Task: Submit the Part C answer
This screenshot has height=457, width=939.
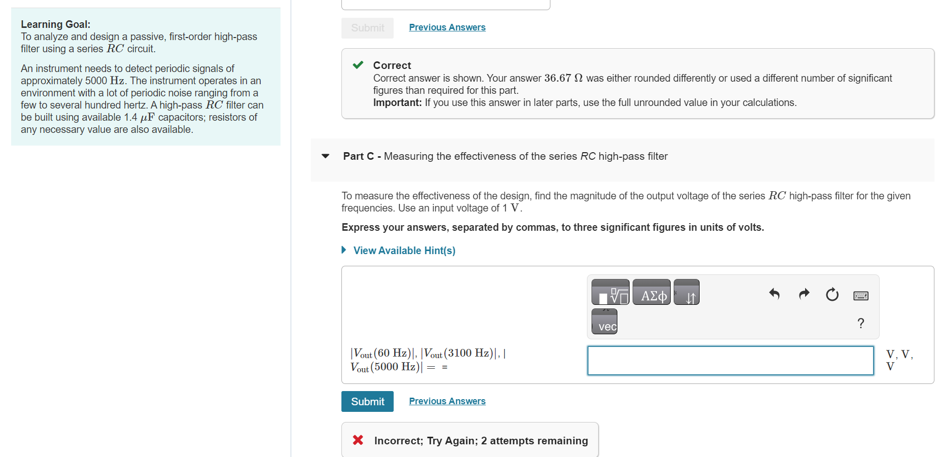Action: (x=367, y=401)
